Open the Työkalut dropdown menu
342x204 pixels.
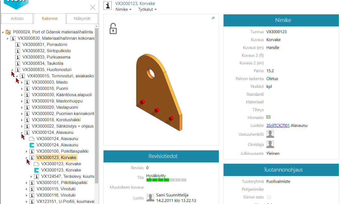(147, 10)
